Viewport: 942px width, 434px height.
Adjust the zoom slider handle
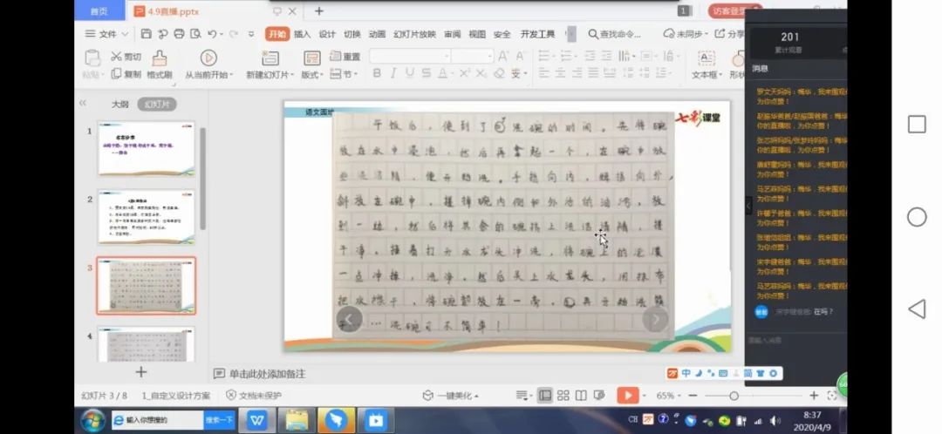(734, 396)
